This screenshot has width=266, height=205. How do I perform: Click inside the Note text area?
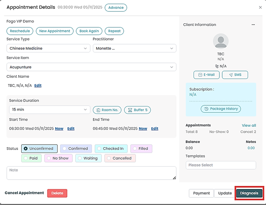pos(91,173)
